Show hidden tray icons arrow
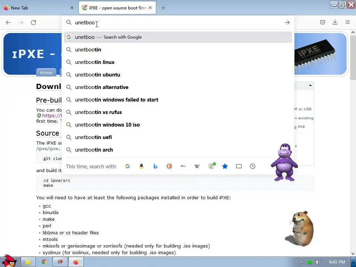The width and height of the screenshot is (356, 267). click(x=301, y=262)
